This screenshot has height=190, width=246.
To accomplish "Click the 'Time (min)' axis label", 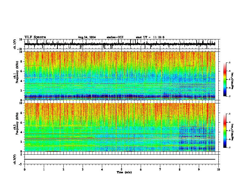I will point(124,172).
